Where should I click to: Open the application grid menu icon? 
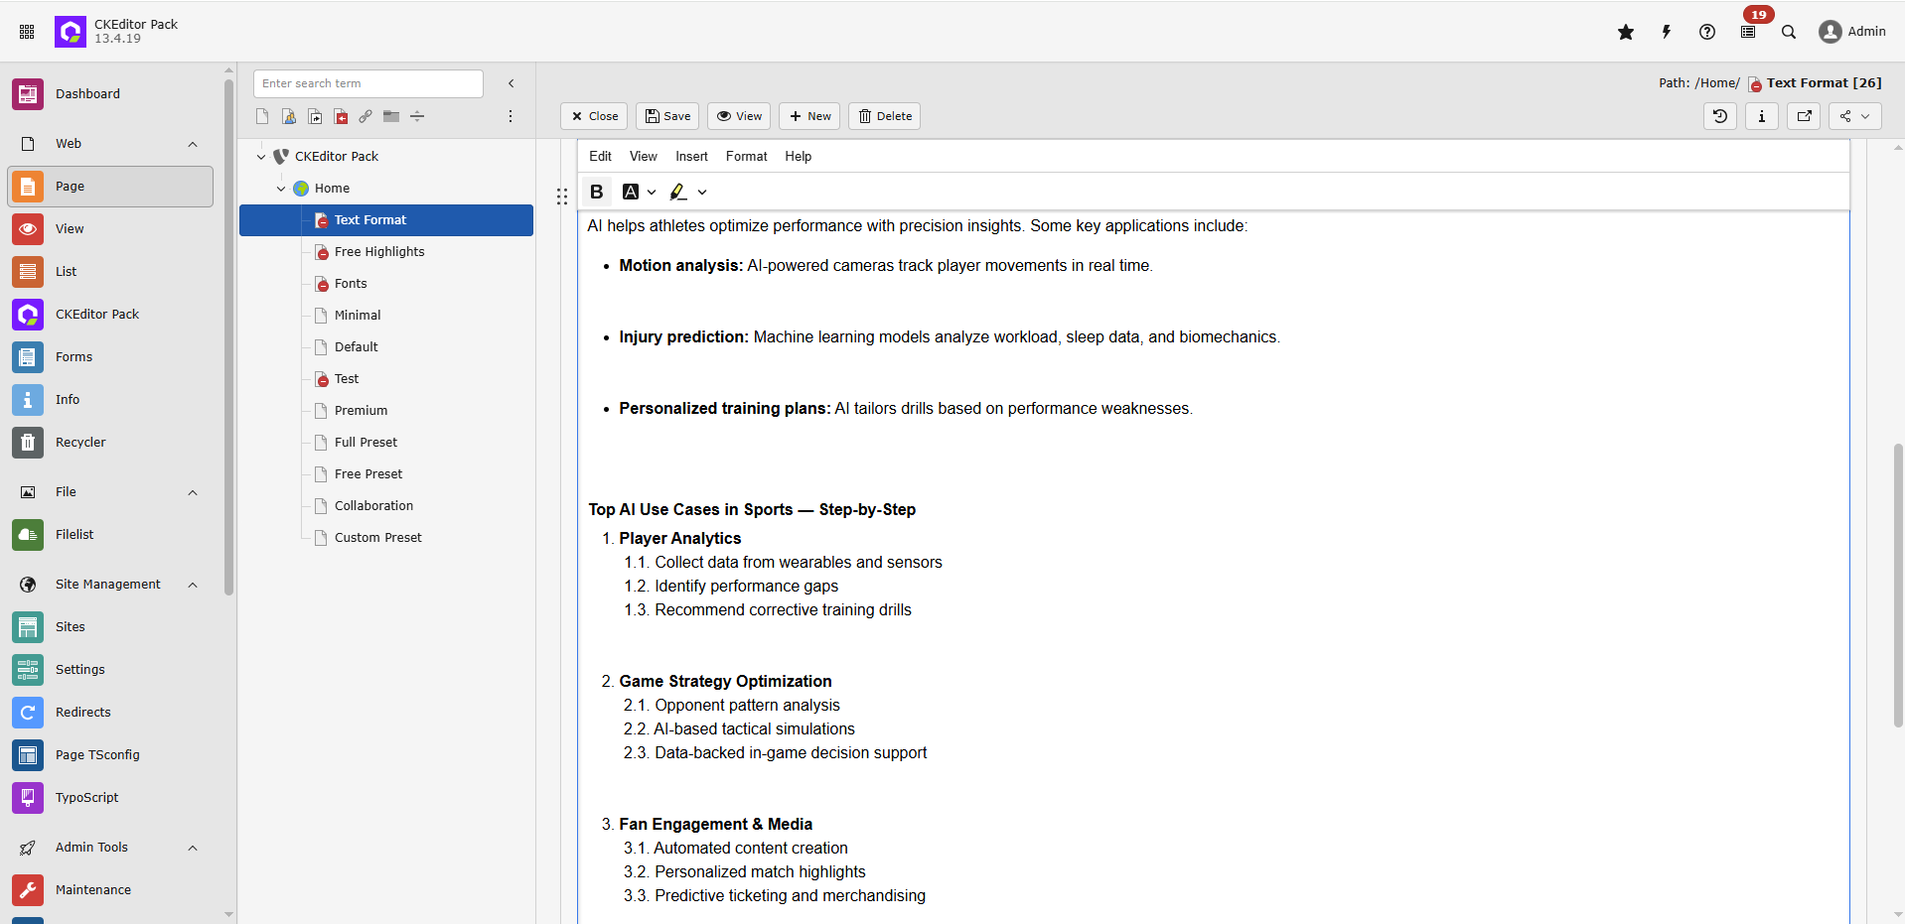click(x=27, y=32)
